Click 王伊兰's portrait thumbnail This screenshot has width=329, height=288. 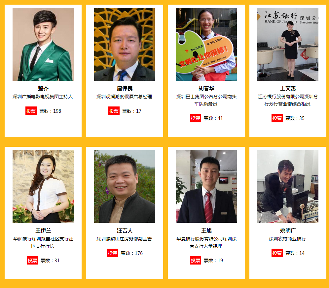(43, 186)
